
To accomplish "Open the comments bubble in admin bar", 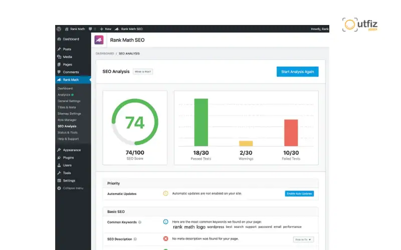I will click(x=92, y=29).
